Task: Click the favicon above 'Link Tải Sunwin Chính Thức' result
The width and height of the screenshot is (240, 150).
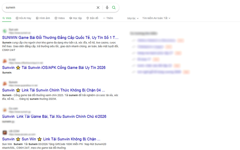Action: 5,84
